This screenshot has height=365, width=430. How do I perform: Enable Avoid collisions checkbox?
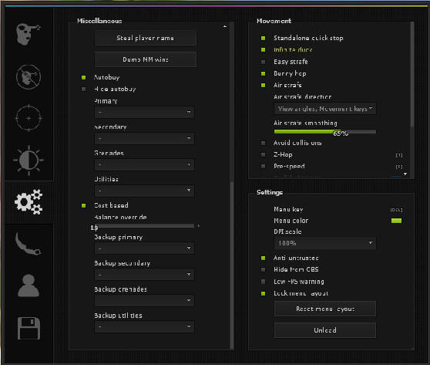[x=263, y=143]
